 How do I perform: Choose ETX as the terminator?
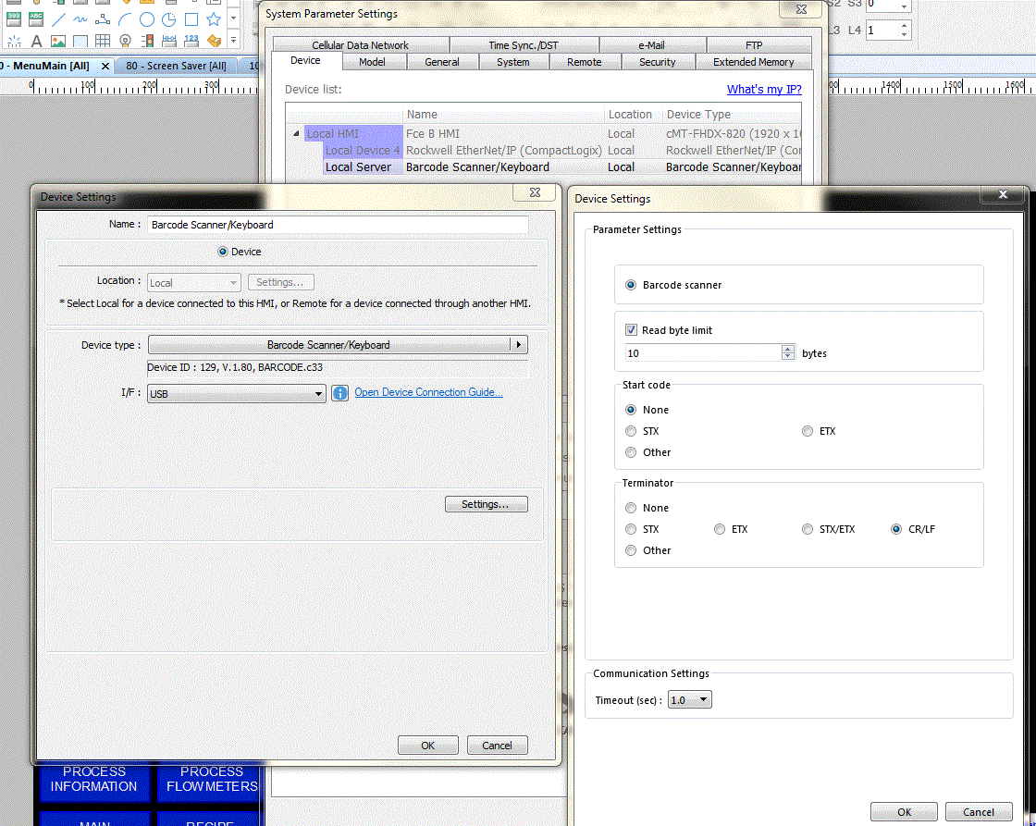pyautogui.click(x=721, y=529)
